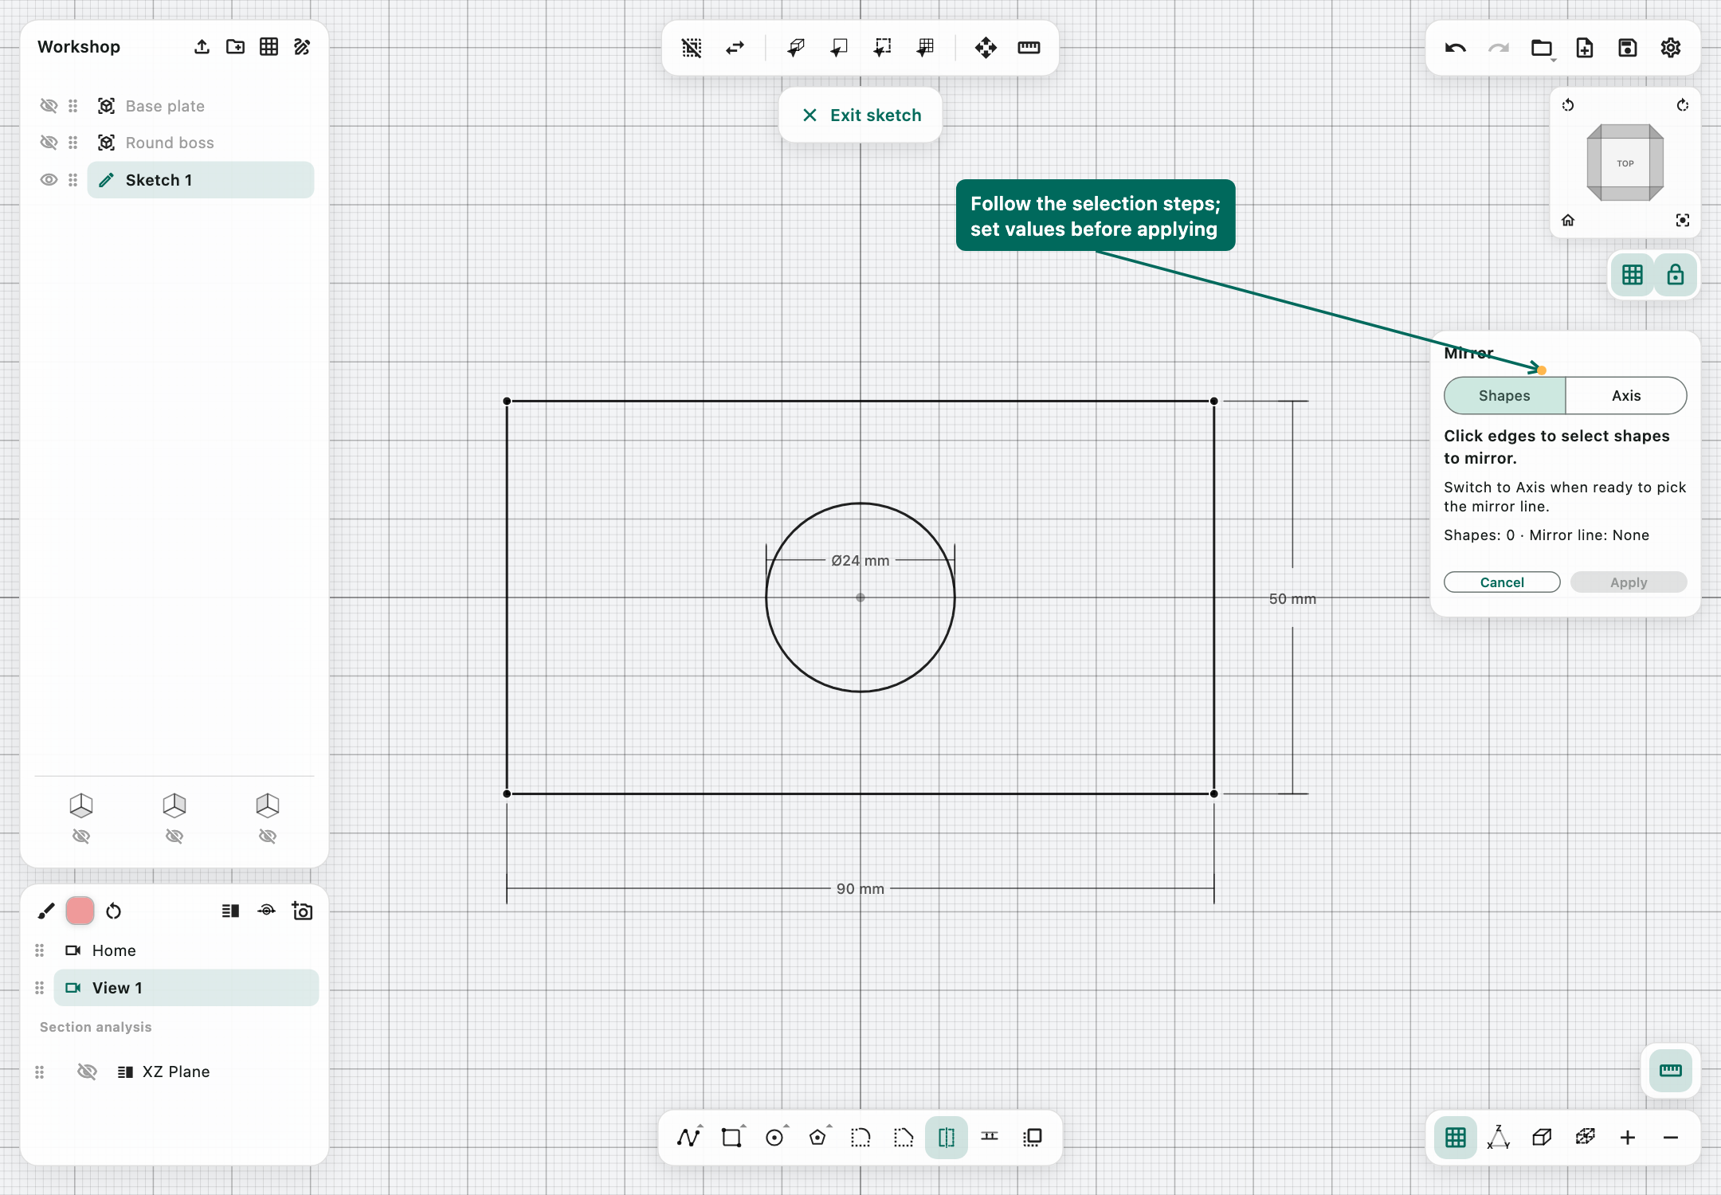
Task: Click the zoom in plus button
Action: (1628, 1138)
